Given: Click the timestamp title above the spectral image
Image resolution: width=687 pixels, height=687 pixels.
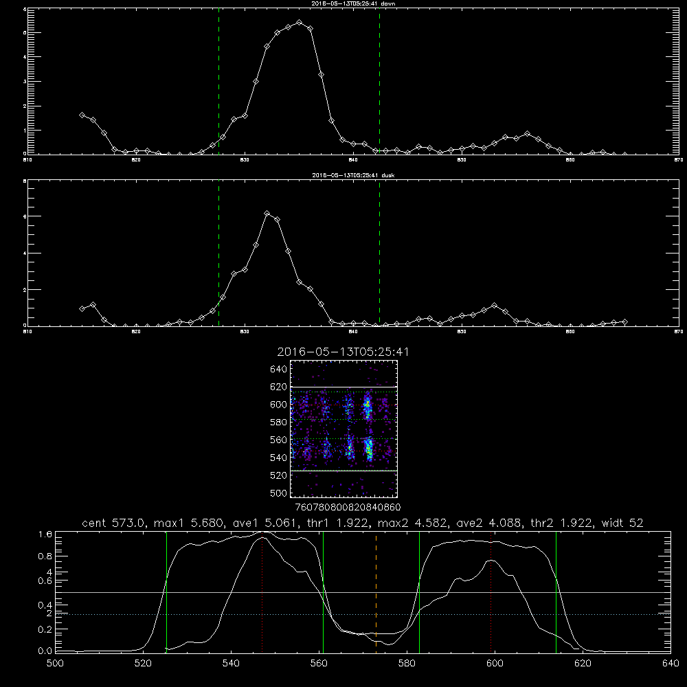Looking at the screenshot, I should [x=343, y=352].
